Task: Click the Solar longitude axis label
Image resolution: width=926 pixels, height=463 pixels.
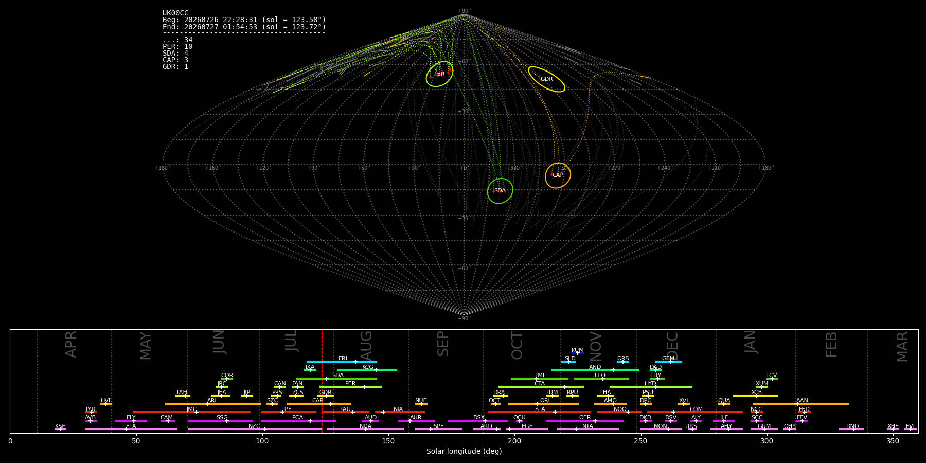Action: click(464, 451)
